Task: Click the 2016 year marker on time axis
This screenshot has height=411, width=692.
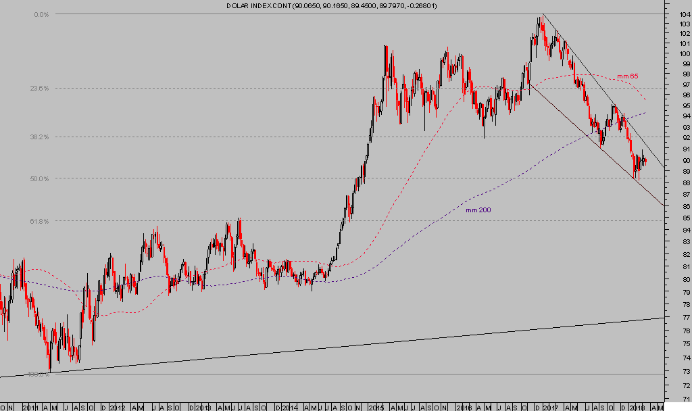Action: point(464,408)
